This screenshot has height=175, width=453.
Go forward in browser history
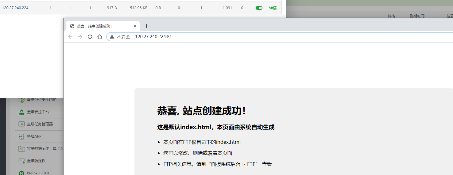coord(80,37)
